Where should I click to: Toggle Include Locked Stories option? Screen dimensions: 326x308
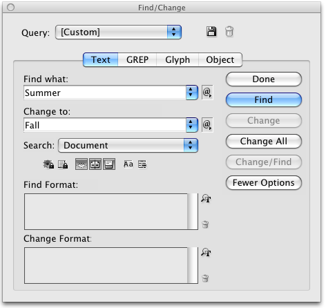click(x=63, y=164)
